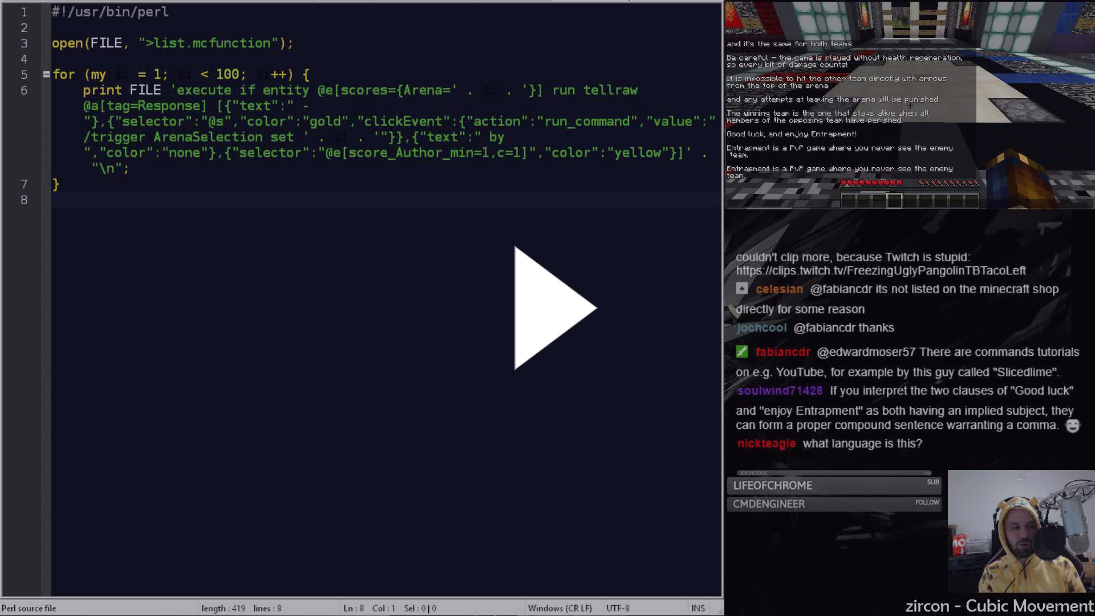Viewport: 1095px width, 616px height.
Task: Click soulwind71428 username in chat
Action: [x=780, y=391]
